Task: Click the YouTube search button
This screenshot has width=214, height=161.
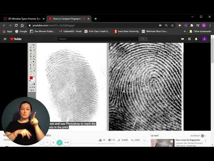Action: click(144, 39)
